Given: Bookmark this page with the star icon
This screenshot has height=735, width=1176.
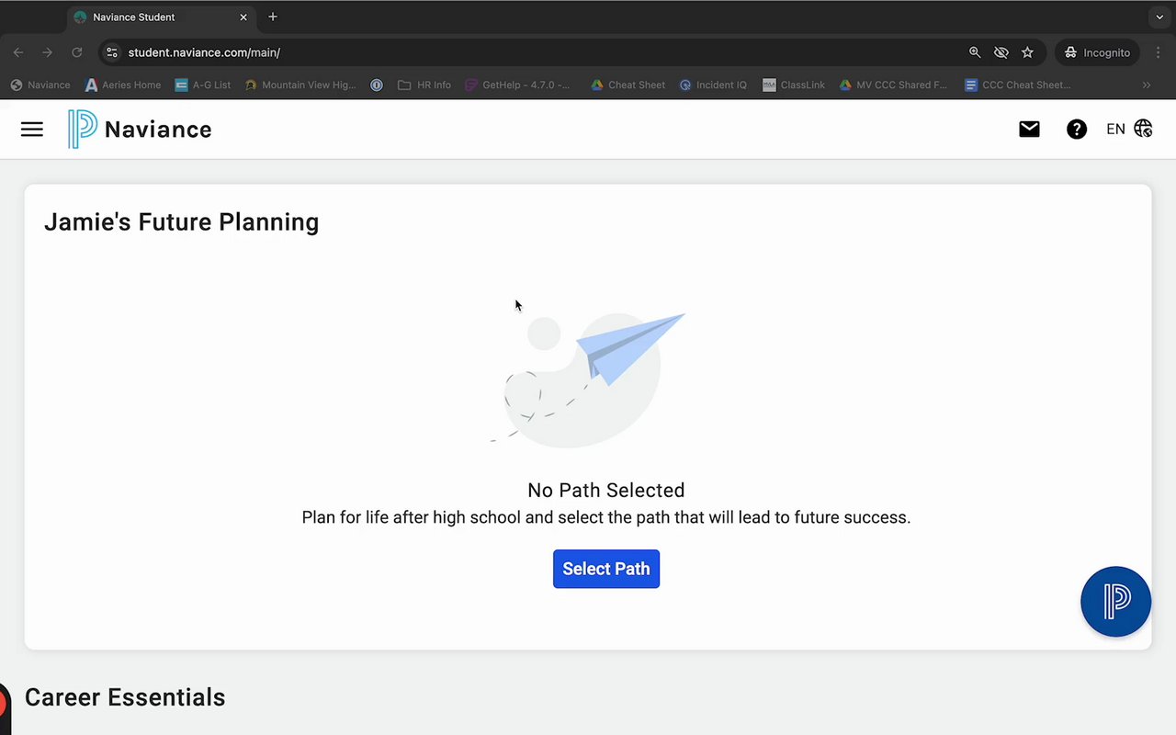Looking at the screenshot, I should (1027, 52).
